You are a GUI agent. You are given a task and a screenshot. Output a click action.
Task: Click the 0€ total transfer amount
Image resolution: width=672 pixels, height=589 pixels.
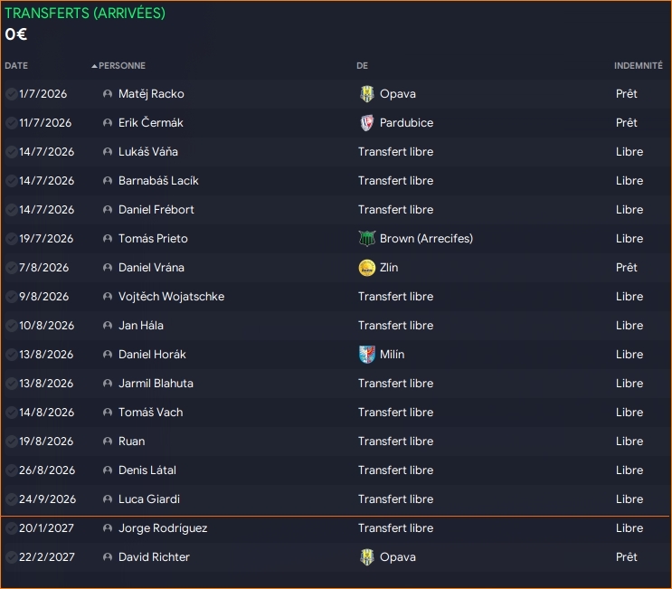[15, 34]
